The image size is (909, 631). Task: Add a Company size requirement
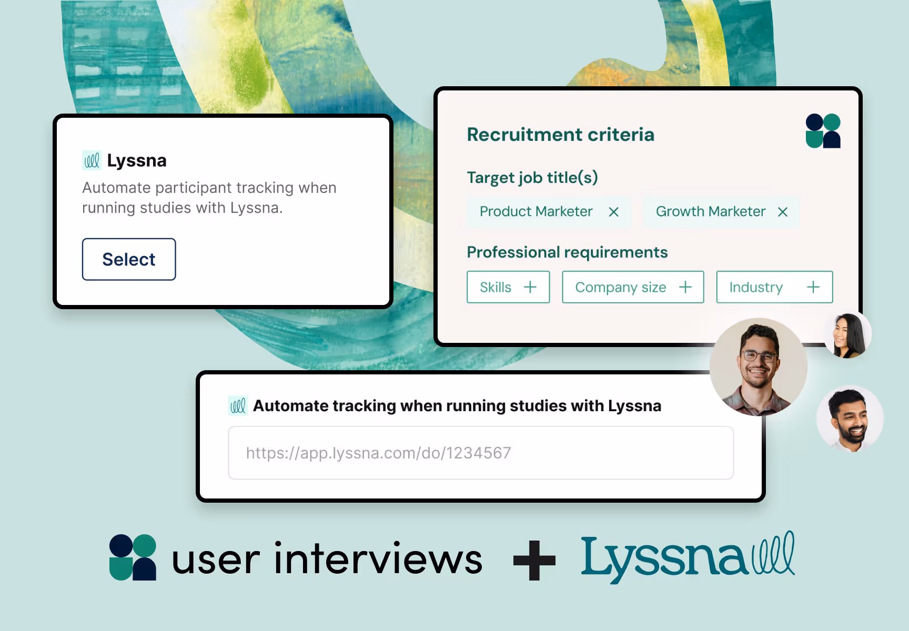[633, 287]
